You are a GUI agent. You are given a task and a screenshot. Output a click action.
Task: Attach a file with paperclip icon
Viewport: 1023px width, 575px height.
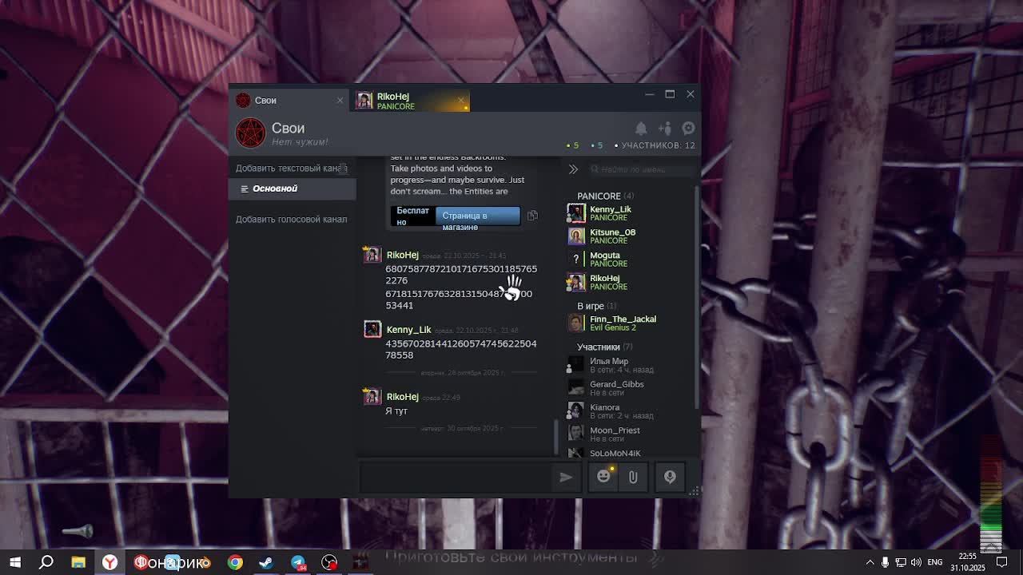tap(633, 477)
